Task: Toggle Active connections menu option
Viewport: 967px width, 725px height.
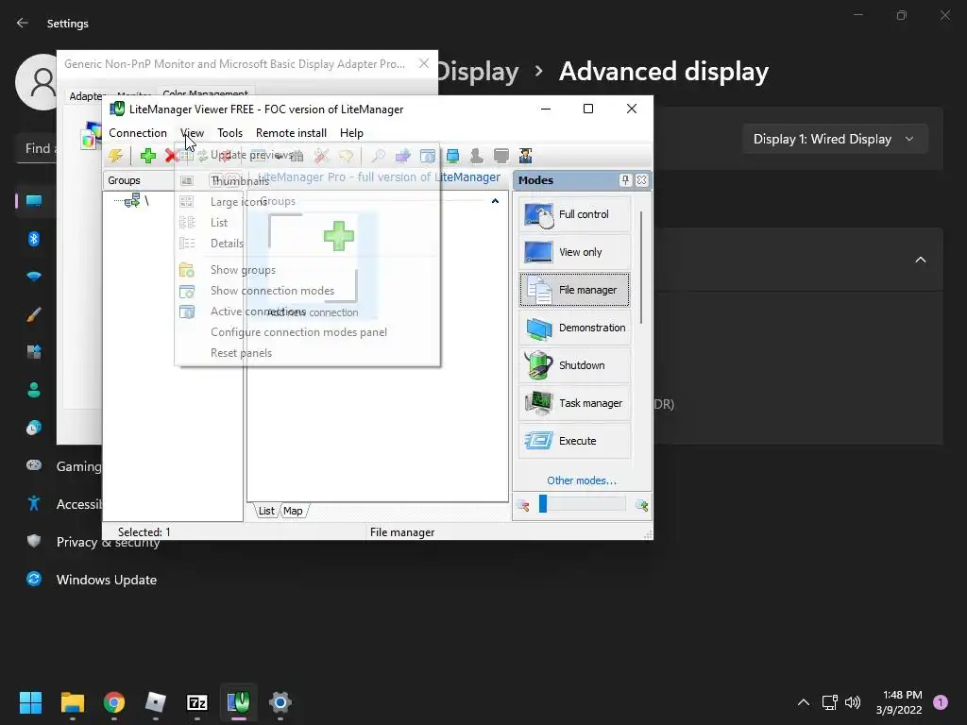Action: click(307, 312)
